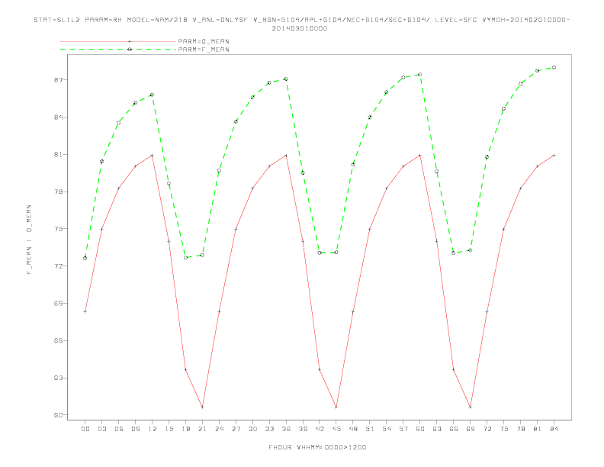604x467 pixels.
Task: Click the red O_MEAN data point at hour 00
Action: point(85,311)
